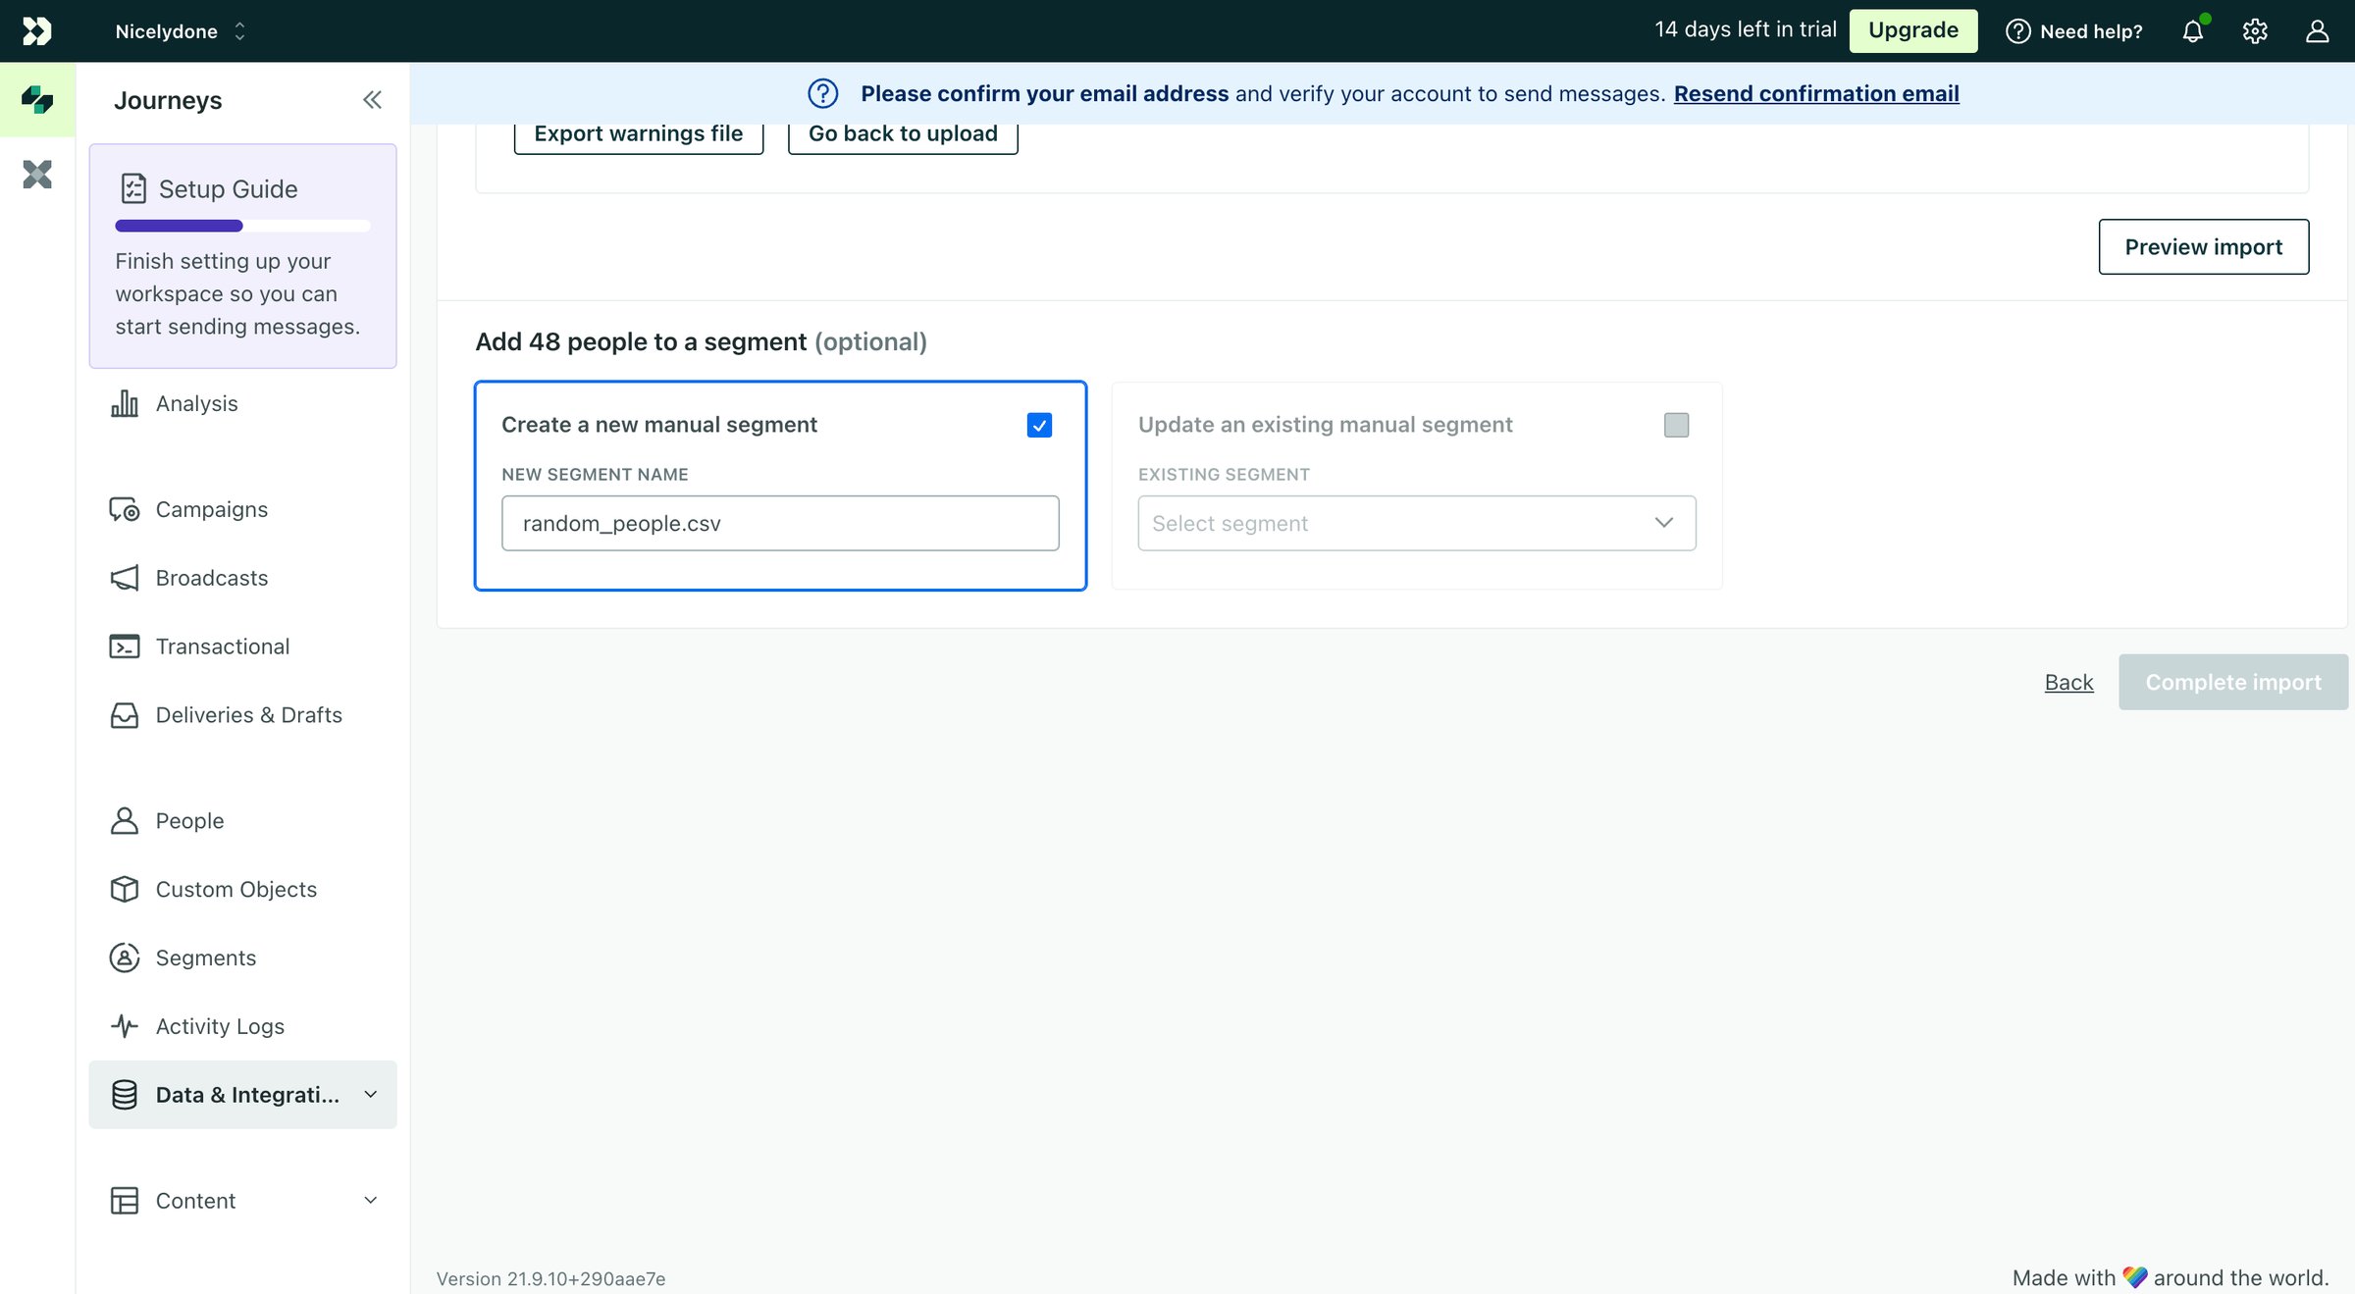The height and width of the screenshot is (1294, 2355).
Task: Click the Version 21.9.10+290aae7e text
Action: click(x=550, y=1278)
